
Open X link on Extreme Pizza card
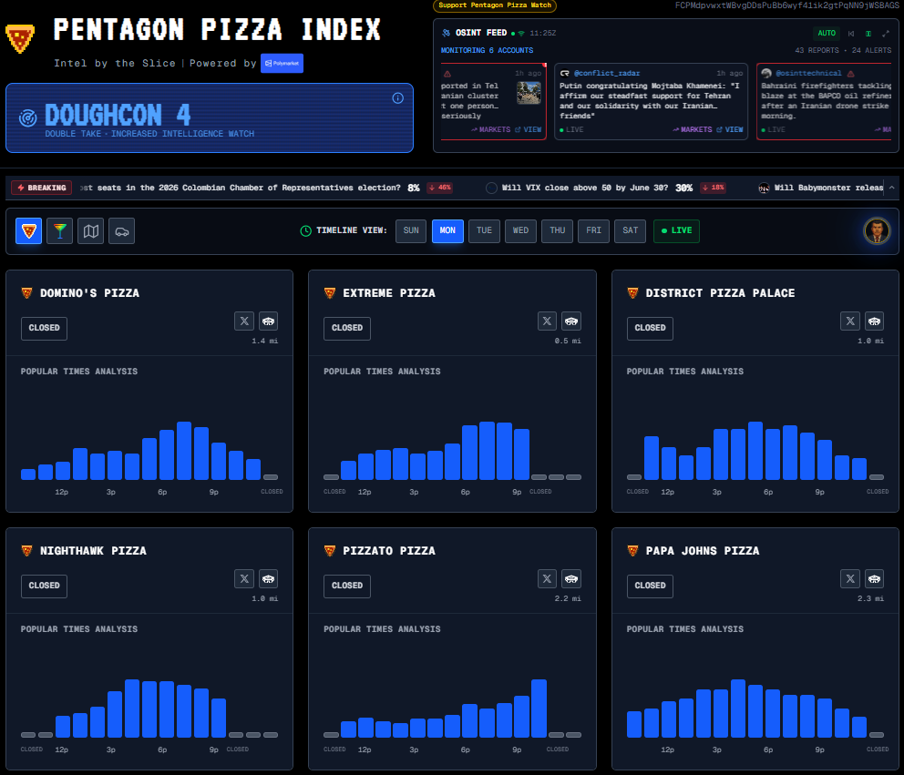[547, 321]
